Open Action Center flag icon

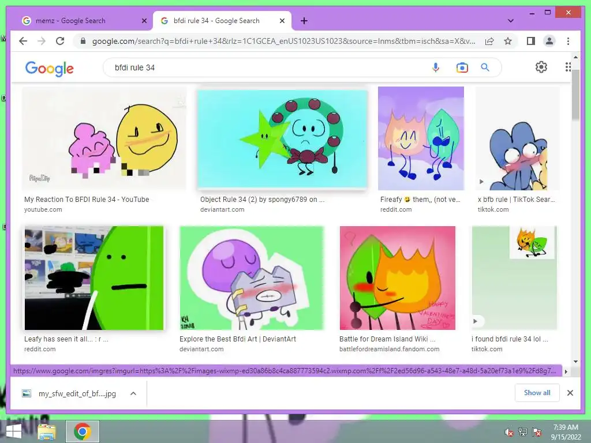(x=537, y=431)
